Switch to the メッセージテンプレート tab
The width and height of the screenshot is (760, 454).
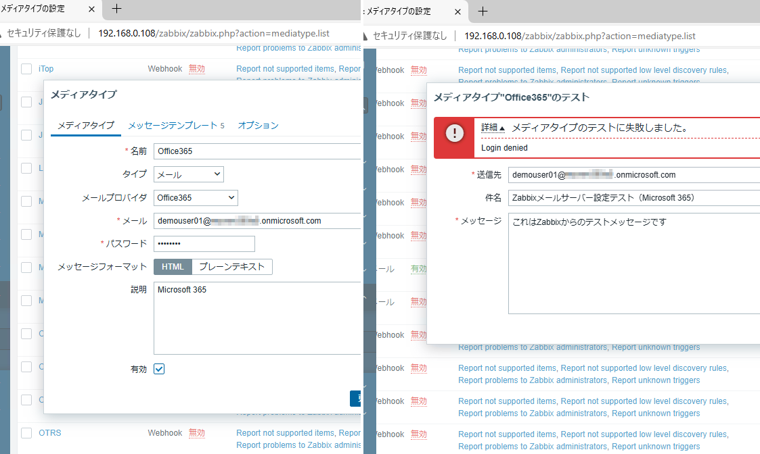point(176,126)
